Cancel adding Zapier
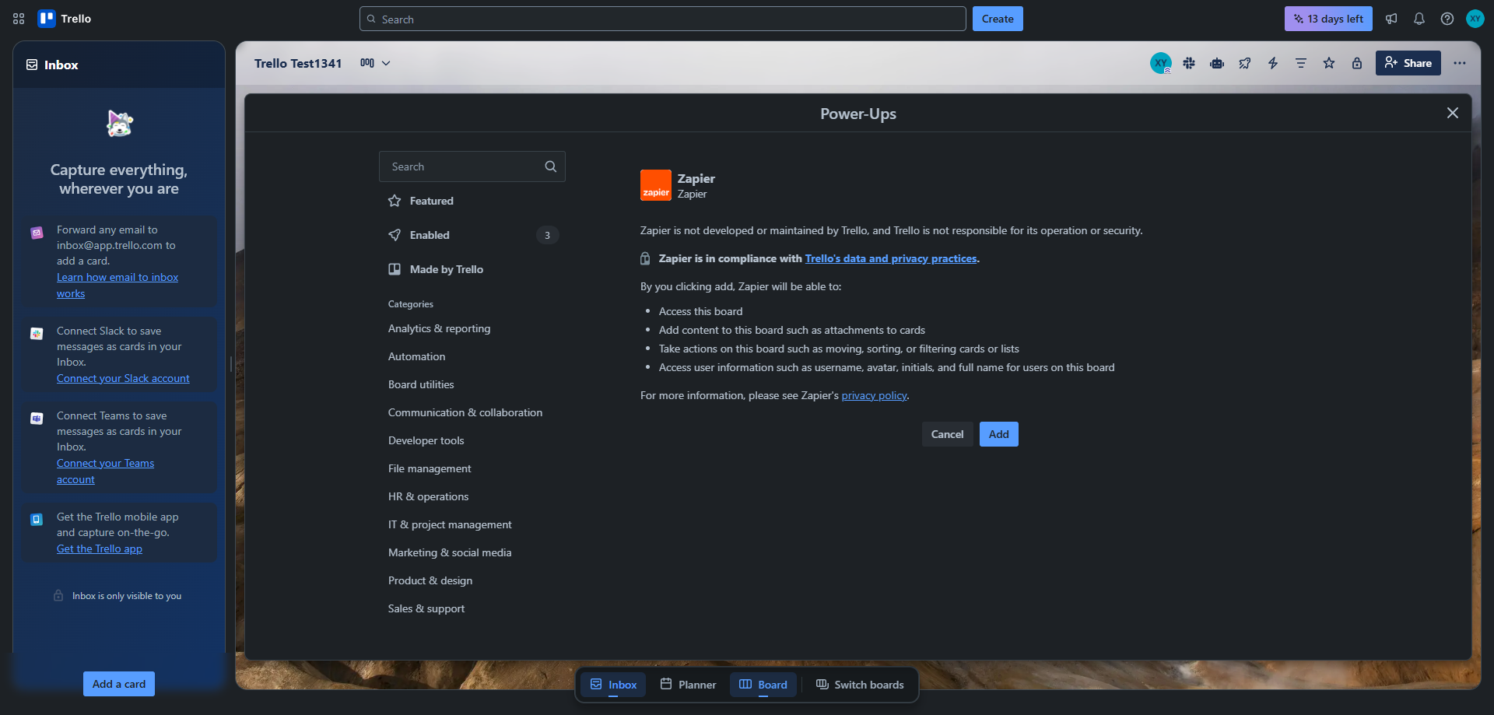The height and width of the screenshot is (715, 1494). tap(947, 434)
